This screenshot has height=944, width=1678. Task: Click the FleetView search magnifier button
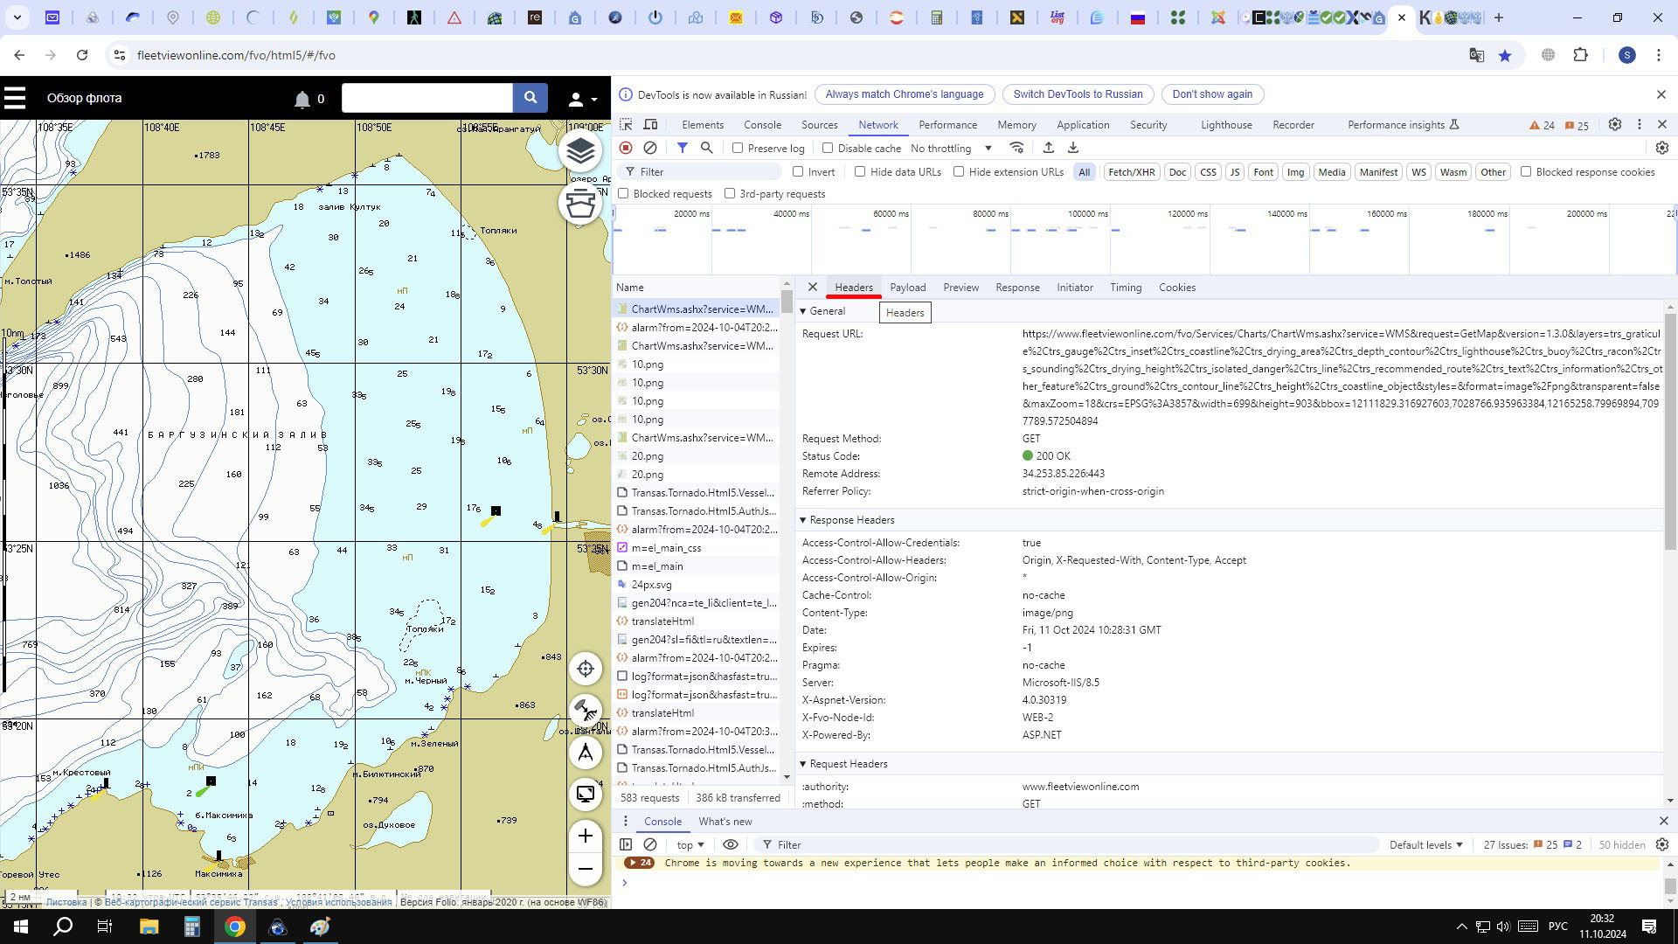pos(530,98)
